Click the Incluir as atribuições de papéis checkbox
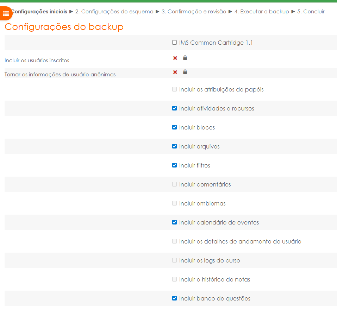 (x=174, y=89)
